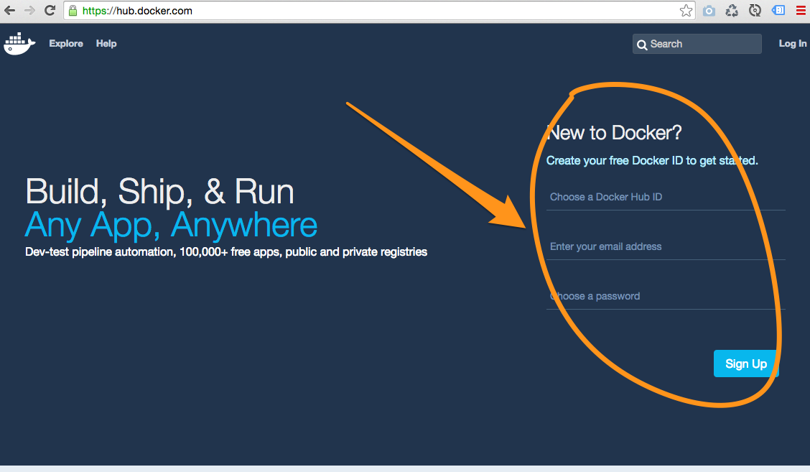Open the Help menu item
Viewport: 810px width, 472px height.
pos(106,43)
